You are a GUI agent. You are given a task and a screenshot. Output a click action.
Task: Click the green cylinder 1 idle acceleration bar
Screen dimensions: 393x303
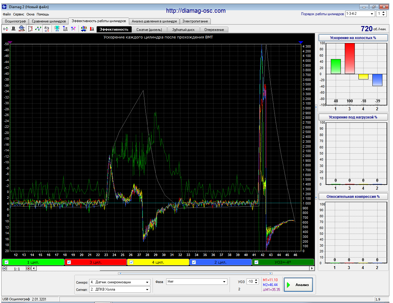[336, 66]
